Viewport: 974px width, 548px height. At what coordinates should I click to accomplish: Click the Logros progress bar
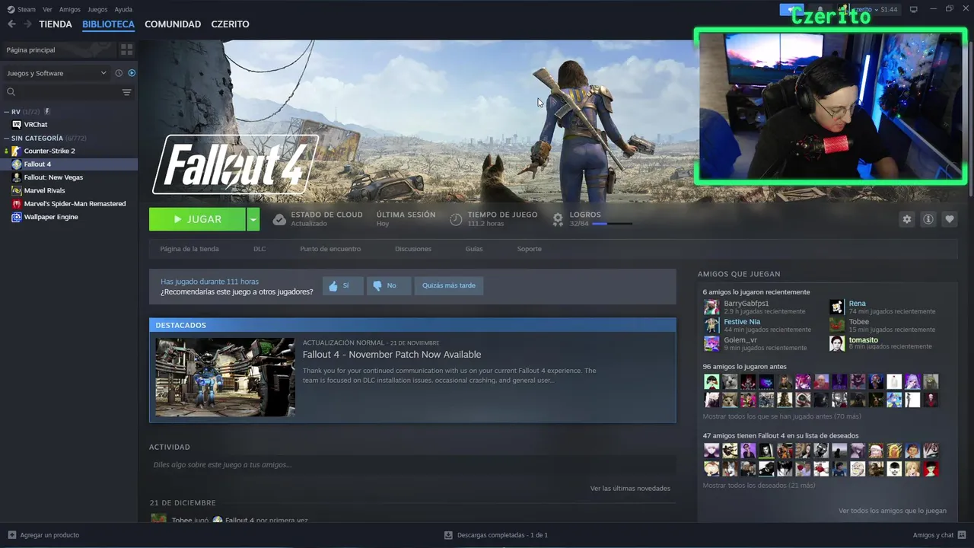pyautogui.click(x=612, y=224)
